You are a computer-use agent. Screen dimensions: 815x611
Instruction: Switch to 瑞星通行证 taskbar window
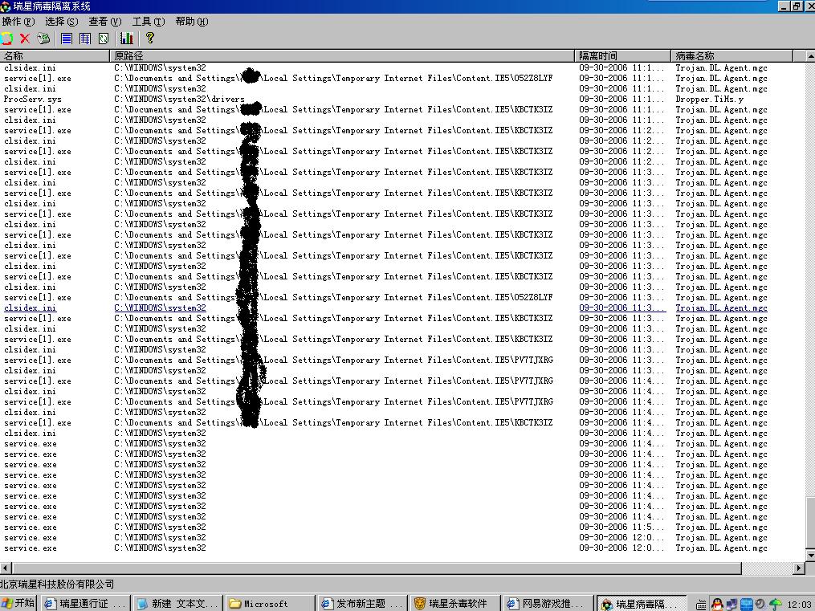tap(85, 604)
